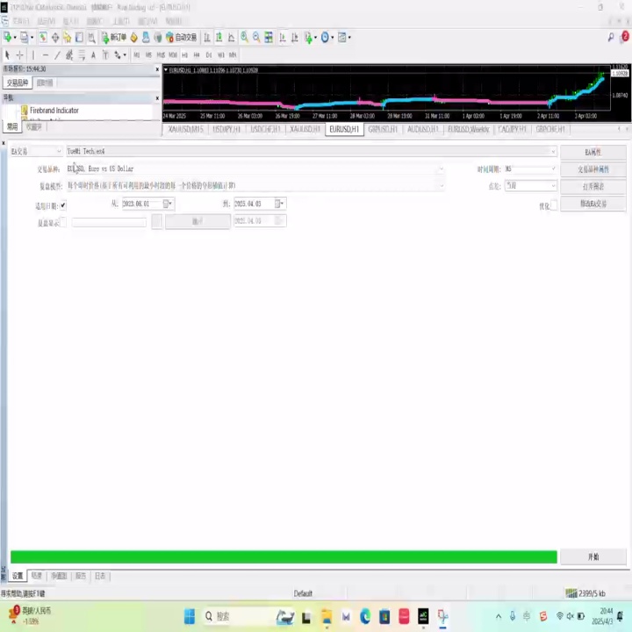Zoom in on the chart
This screenshot has width=632, height=632.
pos(244,38)
